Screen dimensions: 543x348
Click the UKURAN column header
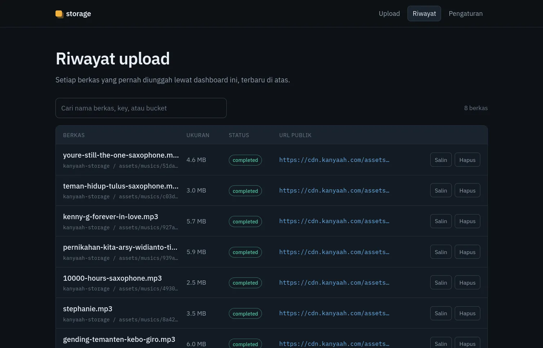click(198, 135)
